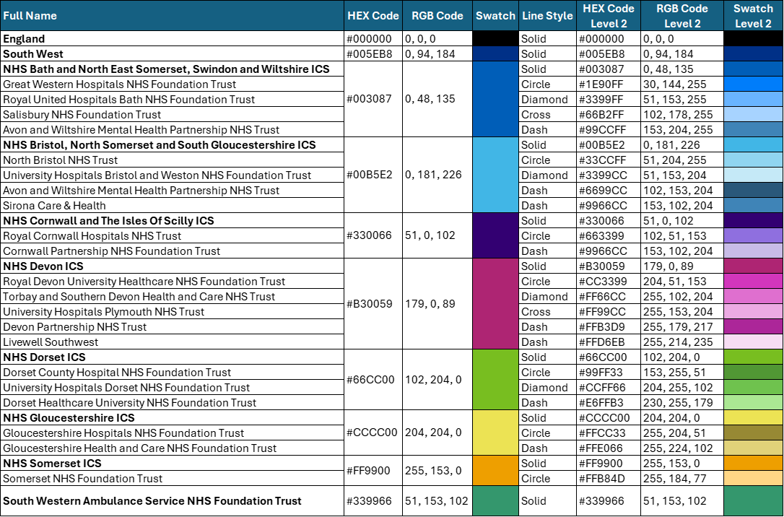Click the South West row name
The image size is (784, 517).
[x=172, y=53]
